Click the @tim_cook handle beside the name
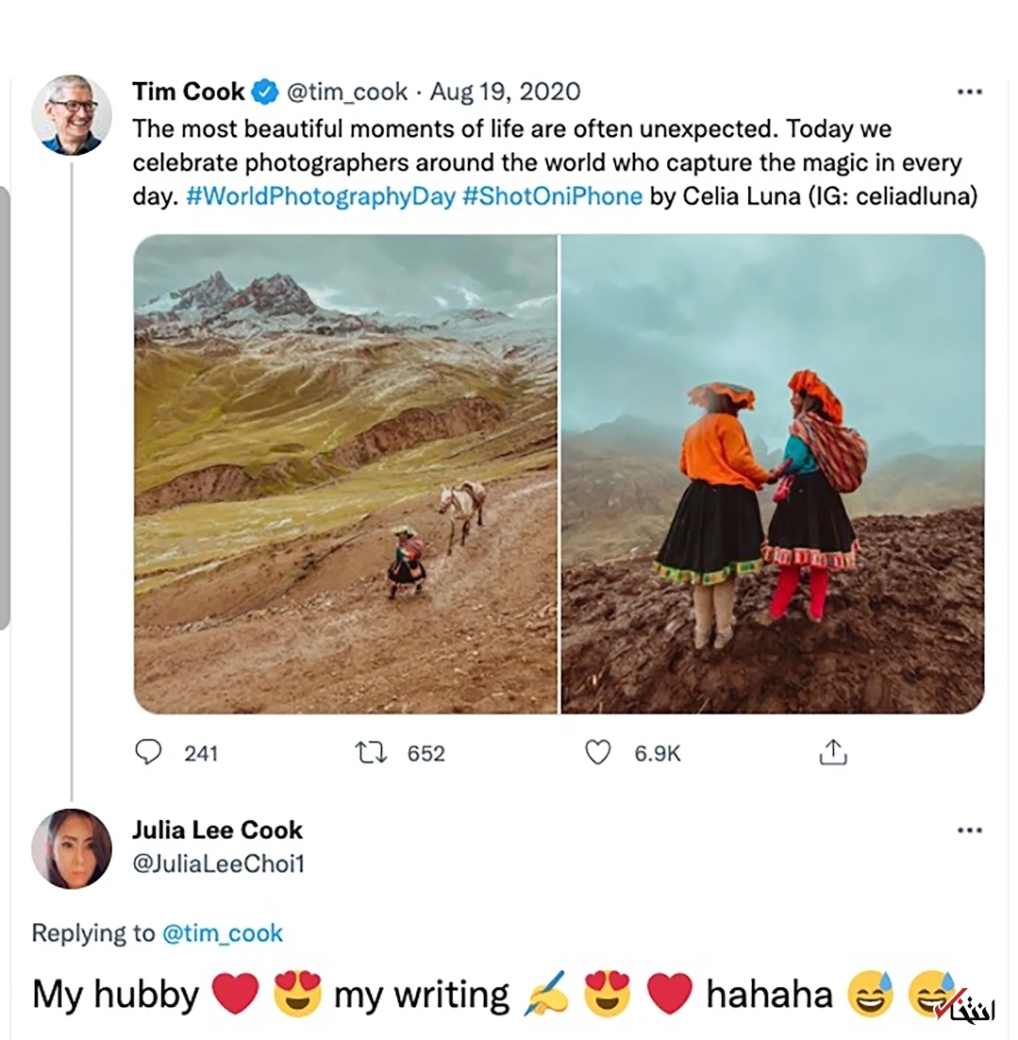 346,92
